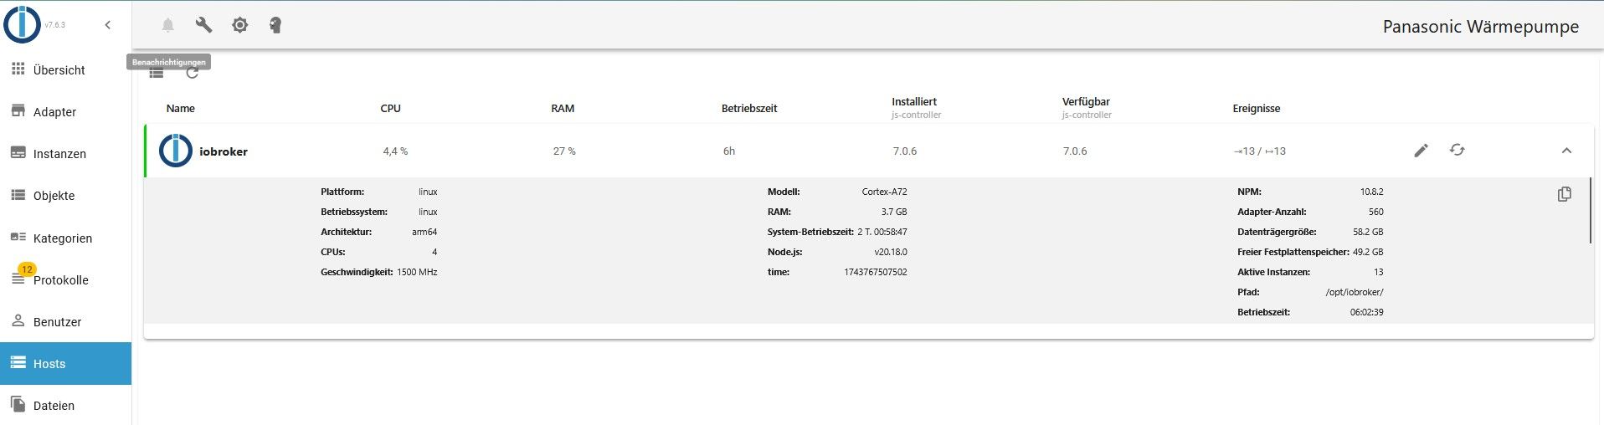The width and height of the screenshot is (1604, 425).
Task: Click the host details scrollbar
Action: click(1590, 211)
